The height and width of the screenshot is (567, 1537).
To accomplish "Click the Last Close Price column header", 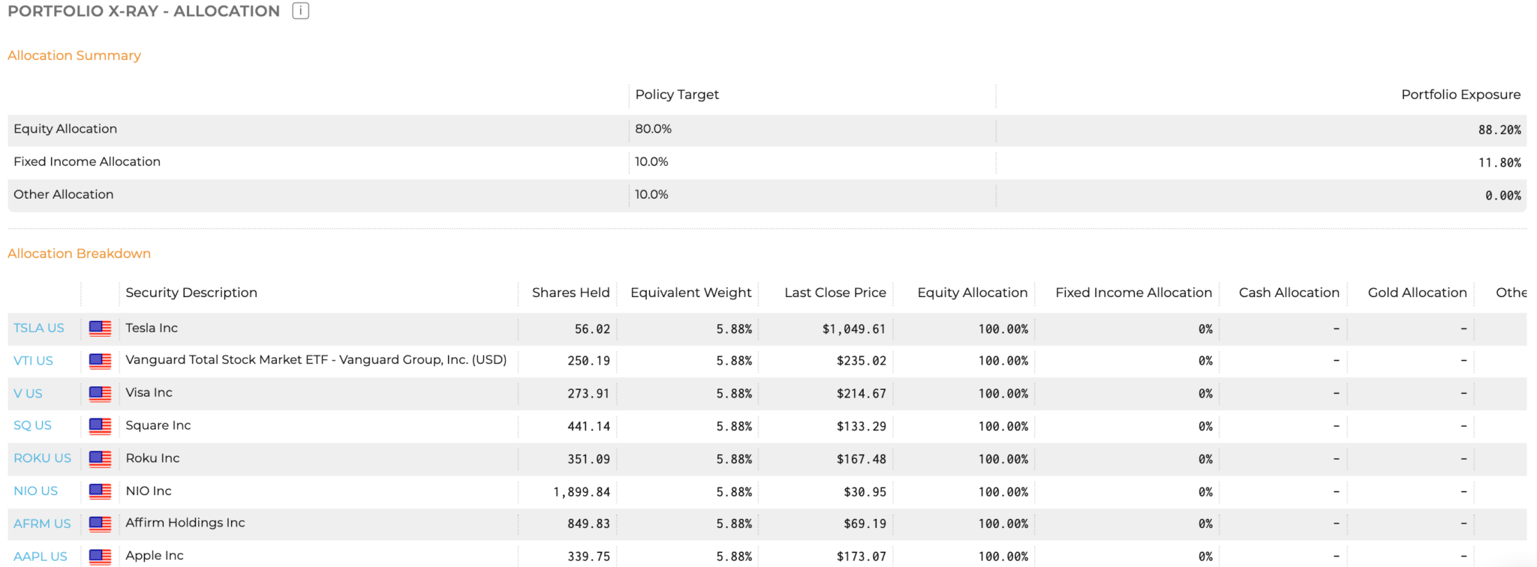I will 835,292.
